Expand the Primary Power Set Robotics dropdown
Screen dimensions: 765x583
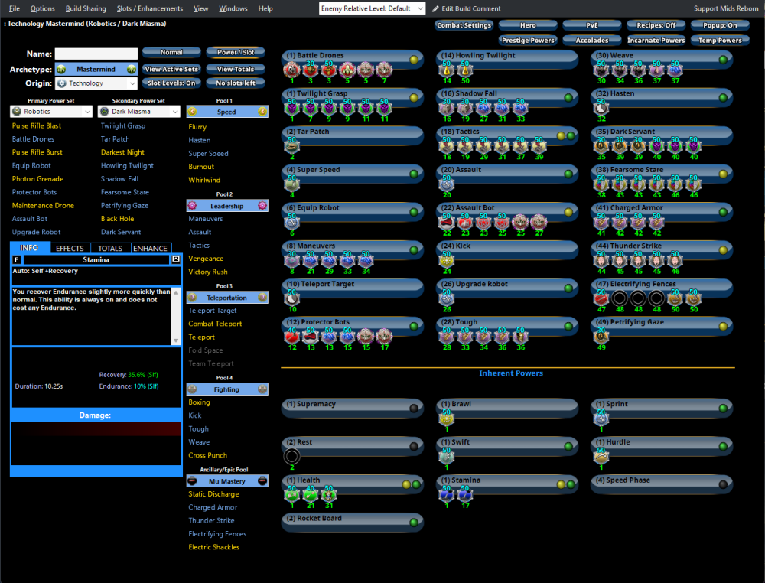pyautogui.click(x=51, y=112)
